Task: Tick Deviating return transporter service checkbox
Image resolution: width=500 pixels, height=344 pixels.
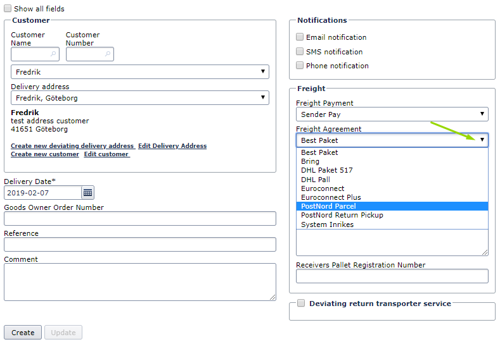Action: (301, 304)
